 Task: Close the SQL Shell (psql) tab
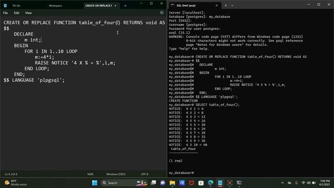[217, 6]
